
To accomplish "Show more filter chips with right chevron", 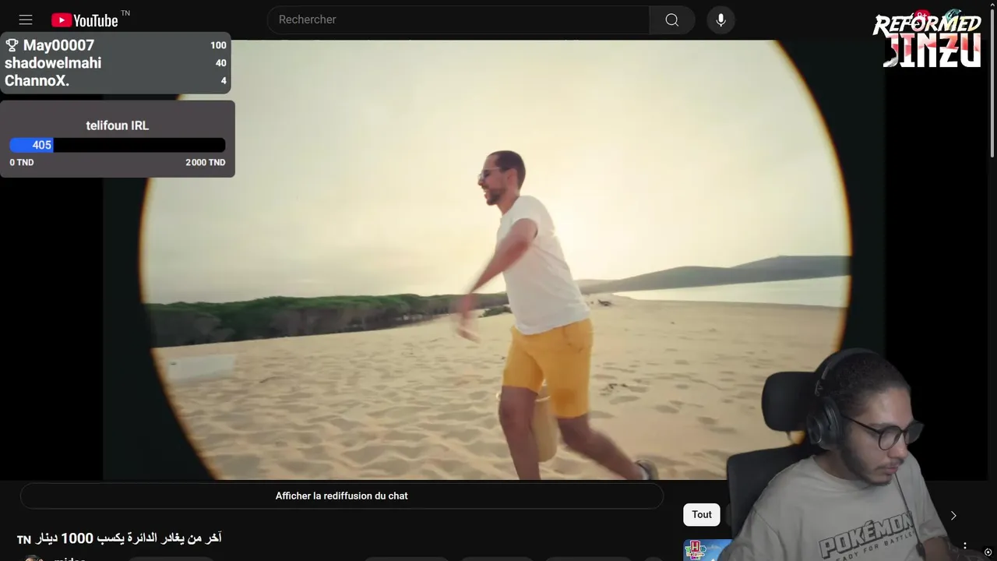I will point(953,515).
